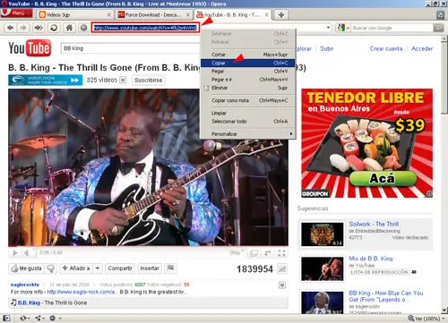Screen dimensions: 448x323
Task: Click the Suscribirse button
Action: pyautogui.click(x=149, y=81)
